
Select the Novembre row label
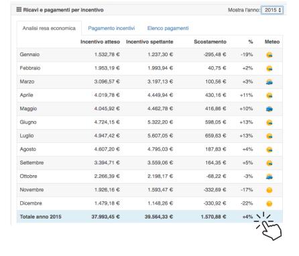[x=32, y=190]
